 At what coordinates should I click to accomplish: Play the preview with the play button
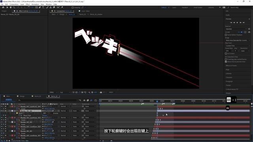pos(237,22)
